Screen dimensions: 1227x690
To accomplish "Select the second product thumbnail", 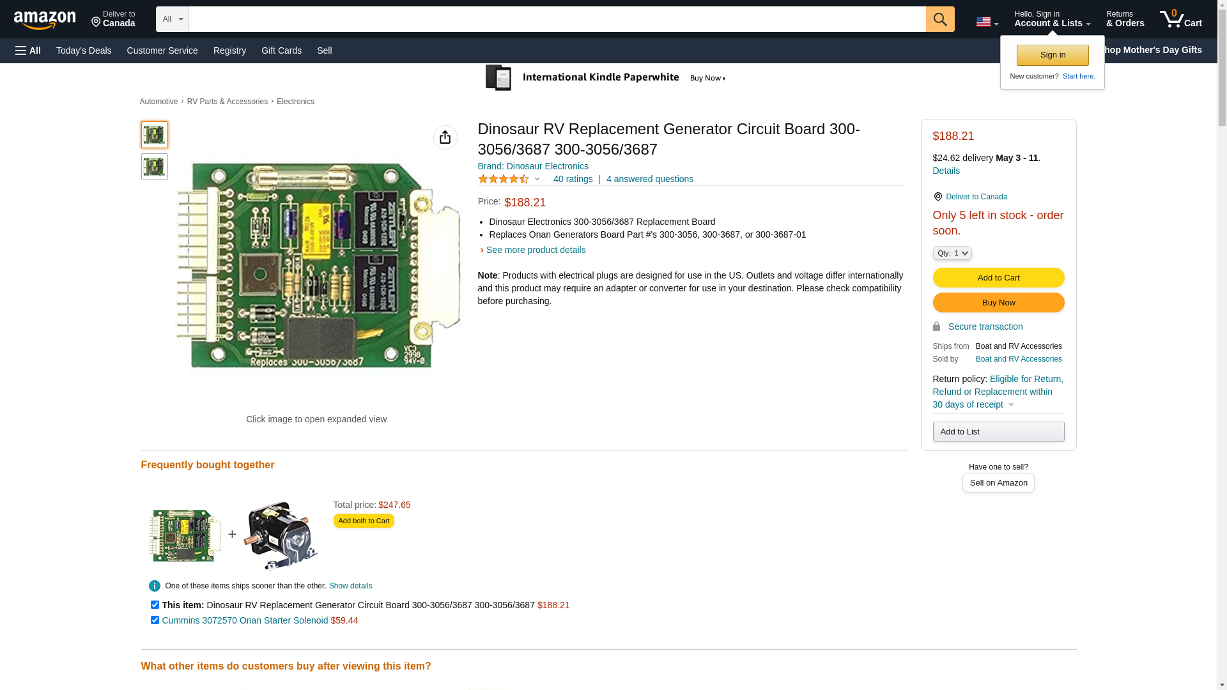I will (155, 167).
